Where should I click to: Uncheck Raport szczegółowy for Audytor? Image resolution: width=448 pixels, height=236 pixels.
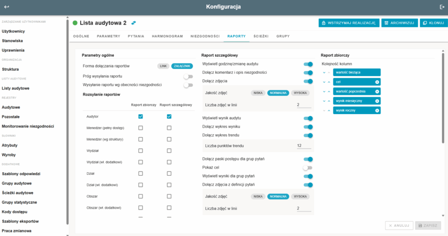[x=169, y=116]
